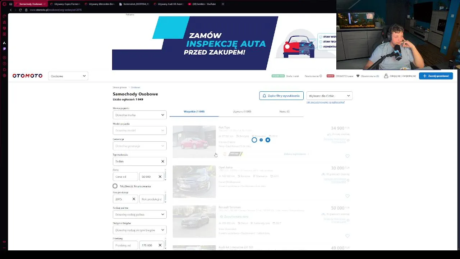Click Rok produkcji do input field

(151, 199)
